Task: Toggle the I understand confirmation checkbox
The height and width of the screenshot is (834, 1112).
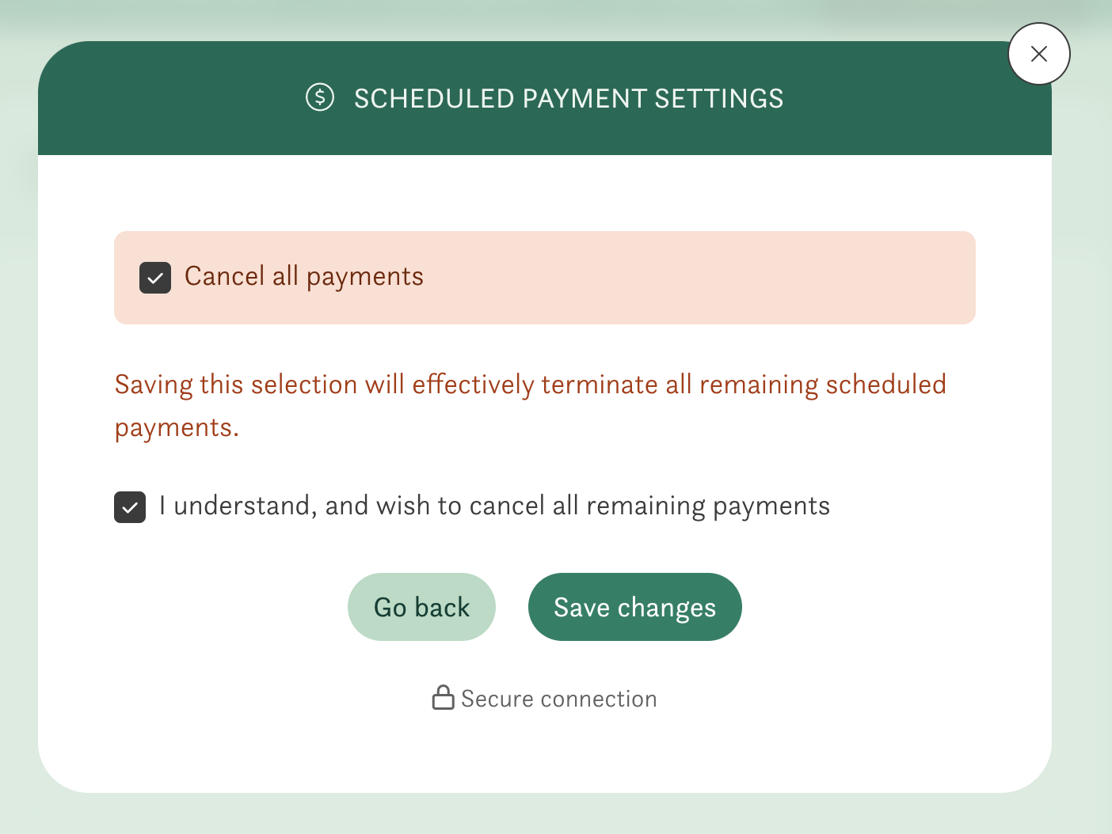Action: [130, 507]
